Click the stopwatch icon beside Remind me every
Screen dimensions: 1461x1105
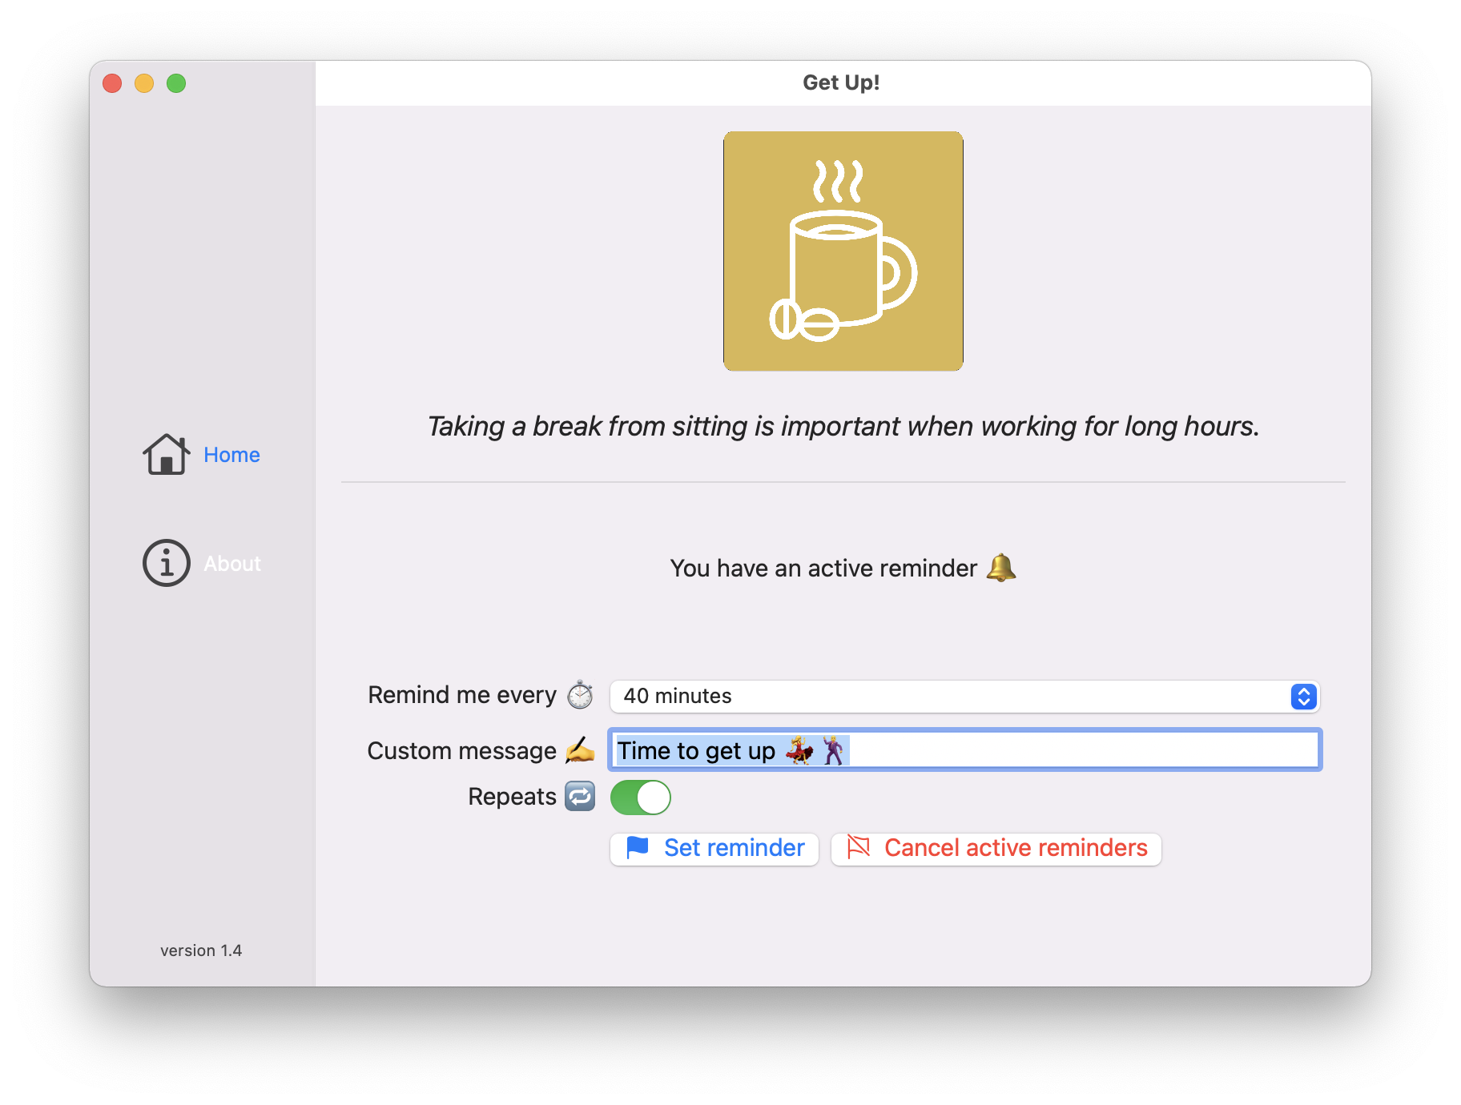click(580, 695)
